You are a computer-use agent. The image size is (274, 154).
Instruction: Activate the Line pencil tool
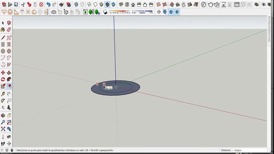(3, 38)
